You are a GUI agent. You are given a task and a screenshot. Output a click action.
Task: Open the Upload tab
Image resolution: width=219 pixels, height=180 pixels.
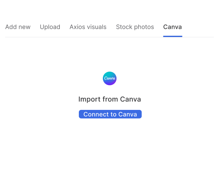[50, 27]
